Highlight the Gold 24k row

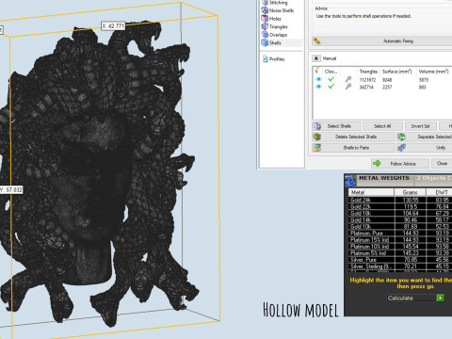pos(400,200)
